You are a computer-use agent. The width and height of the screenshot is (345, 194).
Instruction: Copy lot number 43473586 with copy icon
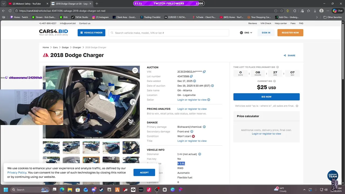pyautogui.click(x=191, y=77)
